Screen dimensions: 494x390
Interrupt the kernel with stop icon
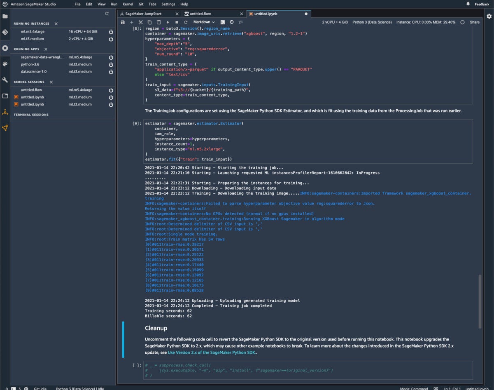coord(177,22)
